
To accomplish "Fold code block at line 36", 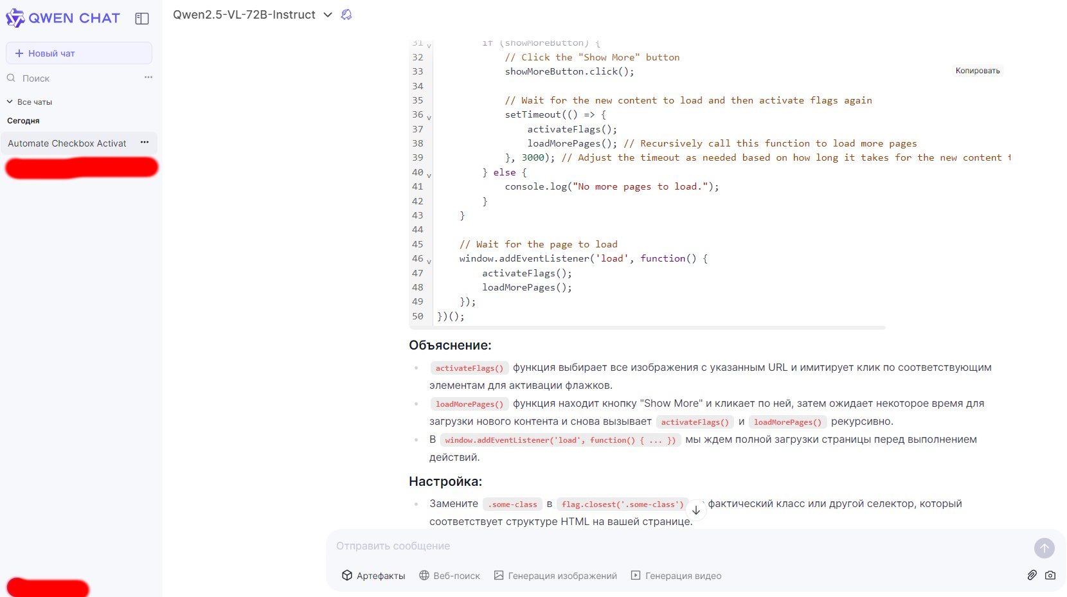I will pos(429,118).
